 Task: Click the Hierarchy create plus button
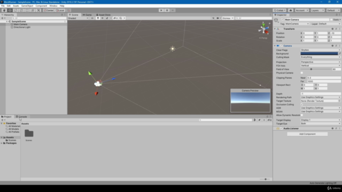(x=3, y=18)
